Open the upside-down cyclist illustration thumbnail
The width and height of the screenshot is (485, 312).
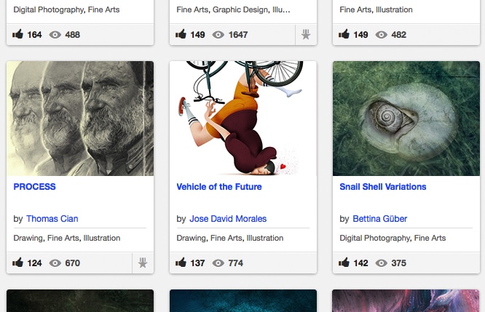tap(243, 119)
